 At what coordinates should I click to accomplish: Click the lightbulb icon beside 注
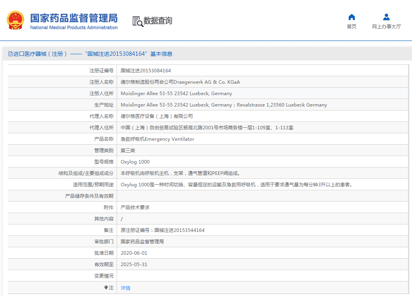(x=106, y=288)
